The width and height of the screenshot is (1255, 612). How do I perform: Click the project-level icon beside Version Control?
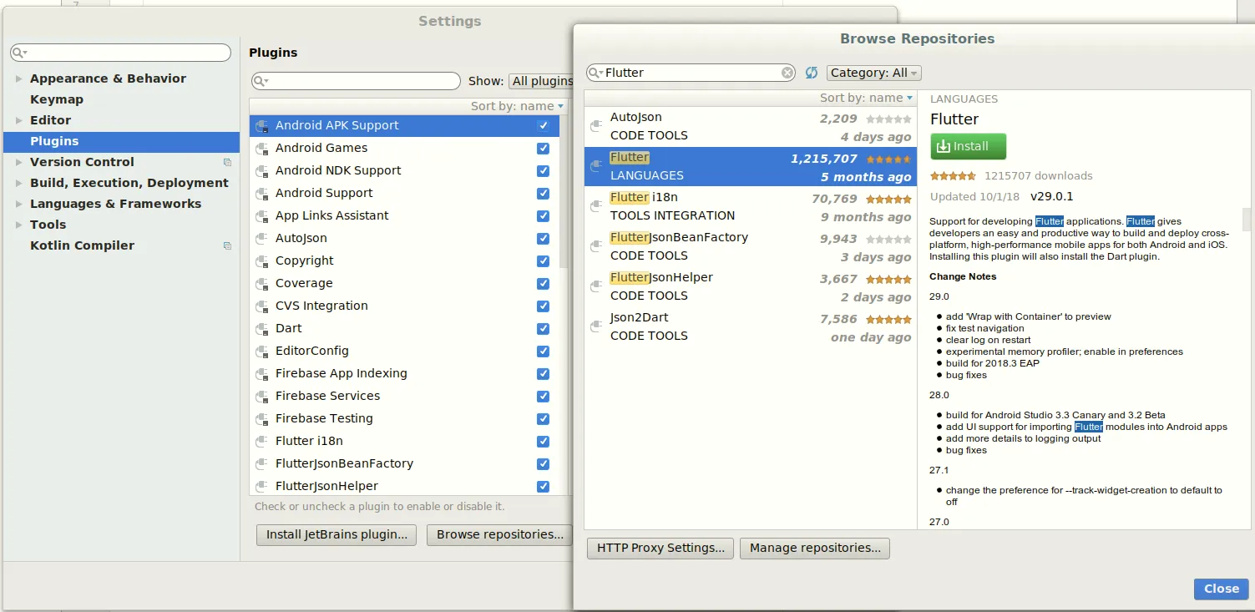[227, 162]
